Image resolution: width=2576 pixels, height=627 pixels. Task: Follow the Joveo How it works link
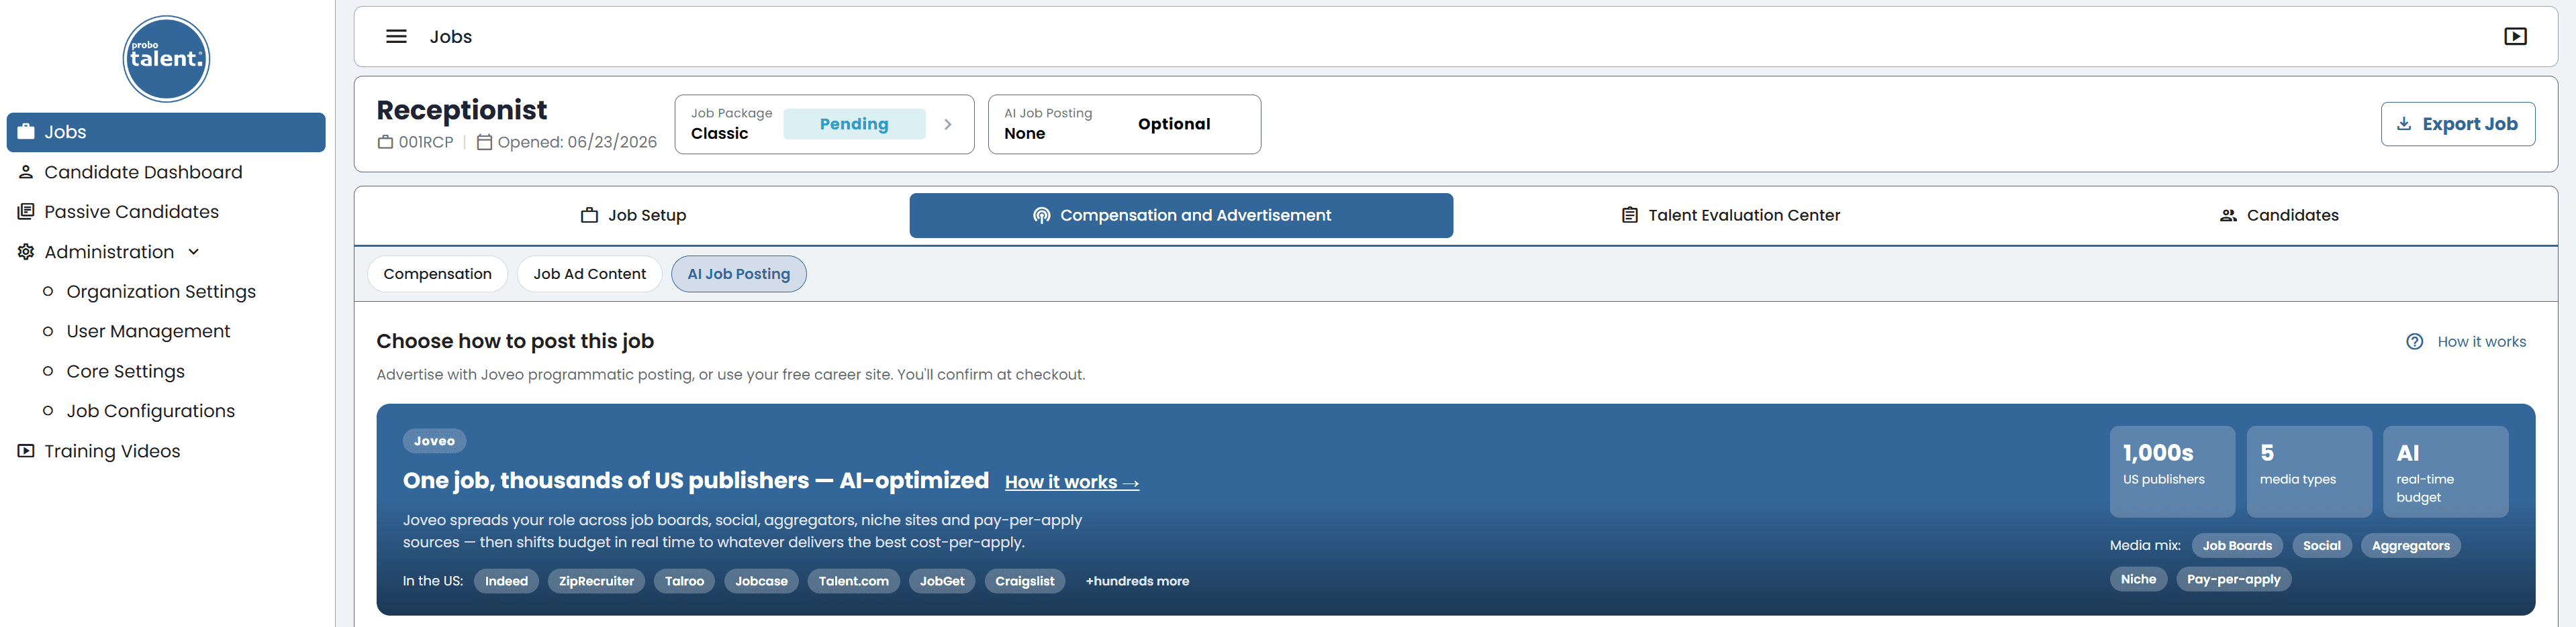click(x=1071, y=482)
